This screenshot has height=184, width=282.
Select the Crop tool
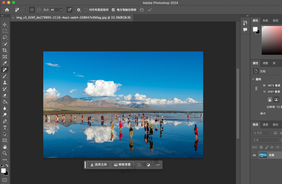click(x=5, y=50)
